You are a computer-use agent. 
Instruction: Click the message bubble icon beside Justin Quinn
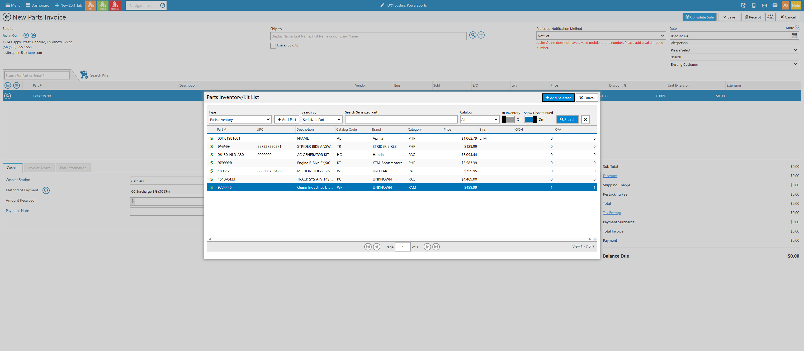point(34,36)
